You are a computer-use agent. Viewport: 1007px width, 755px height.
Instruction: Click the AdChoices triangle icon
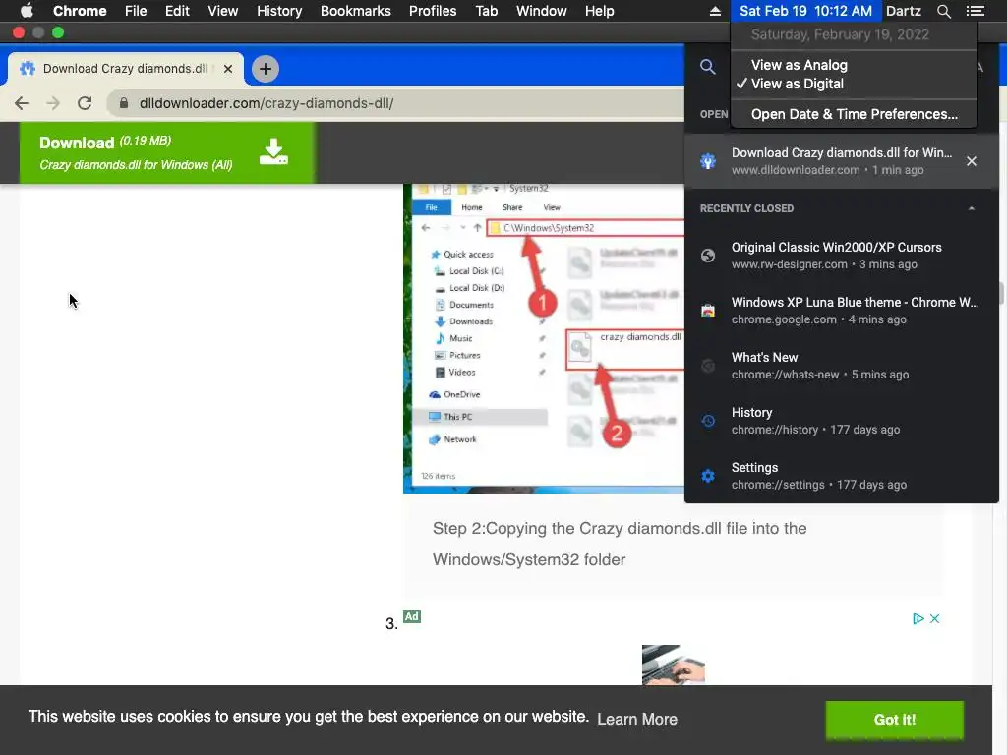[918, 619]
